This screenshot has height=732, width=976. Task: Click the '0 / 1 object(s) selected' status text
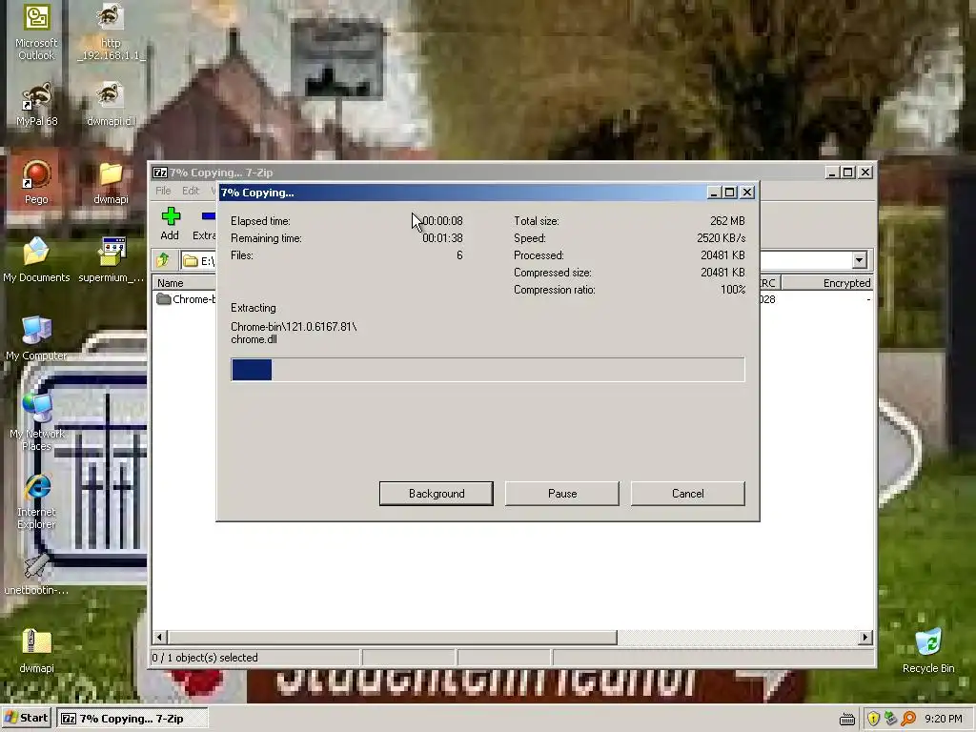[205, 658]
